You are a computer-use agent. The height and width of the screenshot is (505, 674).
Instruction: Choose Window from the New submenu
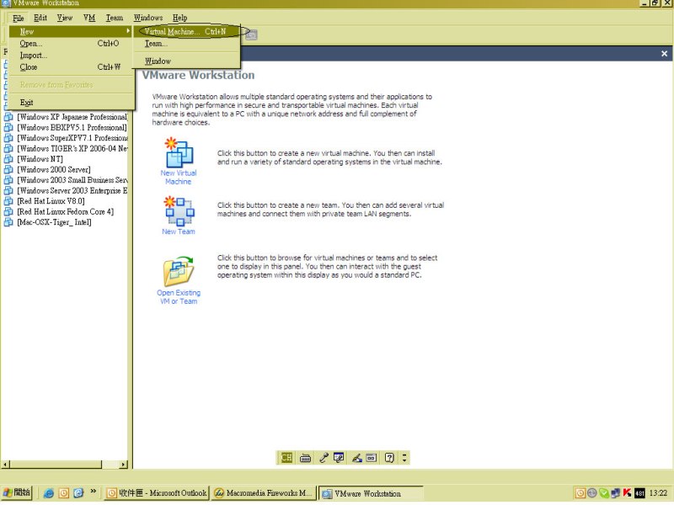(x=186, y=61)
